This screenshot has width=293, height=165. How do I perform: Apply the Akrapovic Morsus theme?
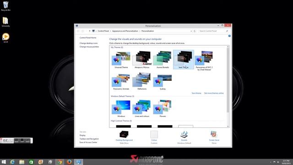tap(142, 60)
